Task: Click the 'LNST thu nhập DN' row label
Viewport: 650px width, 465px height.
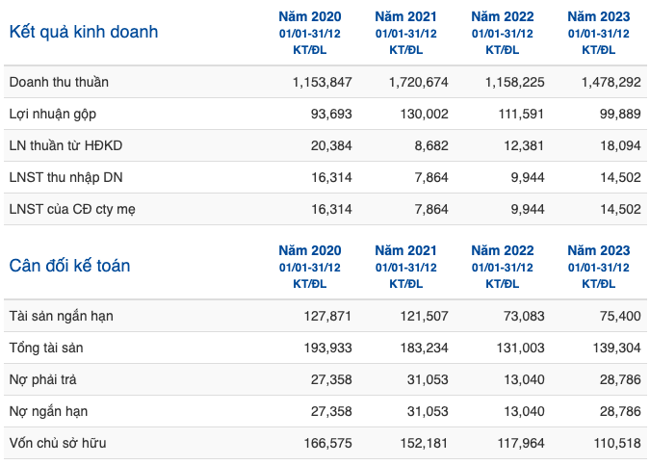Action: [65, 177]
